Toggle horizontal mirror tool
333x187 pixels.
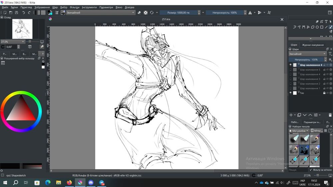point(250,13)
